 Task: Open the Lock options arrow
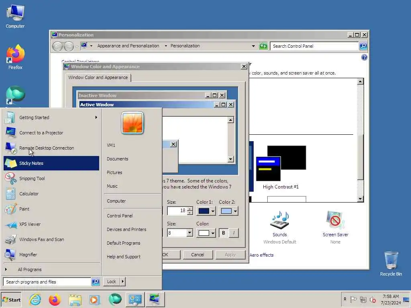[123, 282]
